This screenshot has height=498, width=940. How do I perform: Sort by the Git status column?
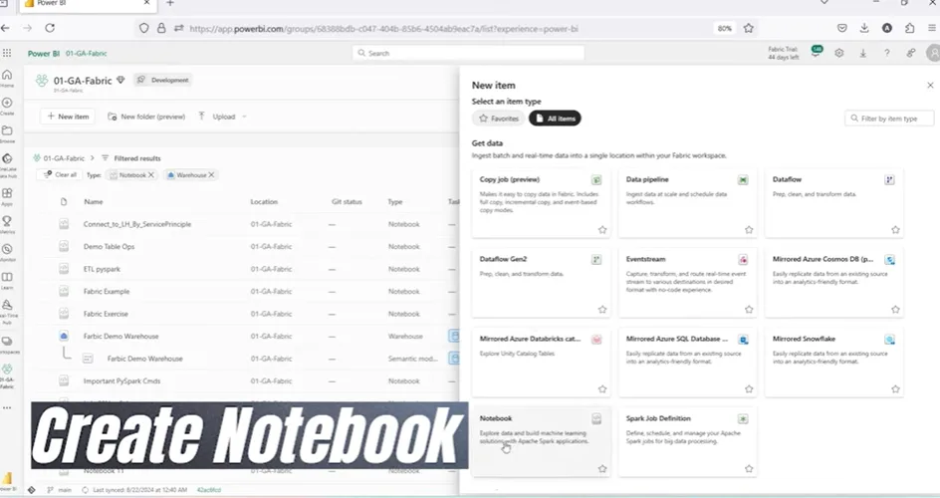(x=347, y=202)
